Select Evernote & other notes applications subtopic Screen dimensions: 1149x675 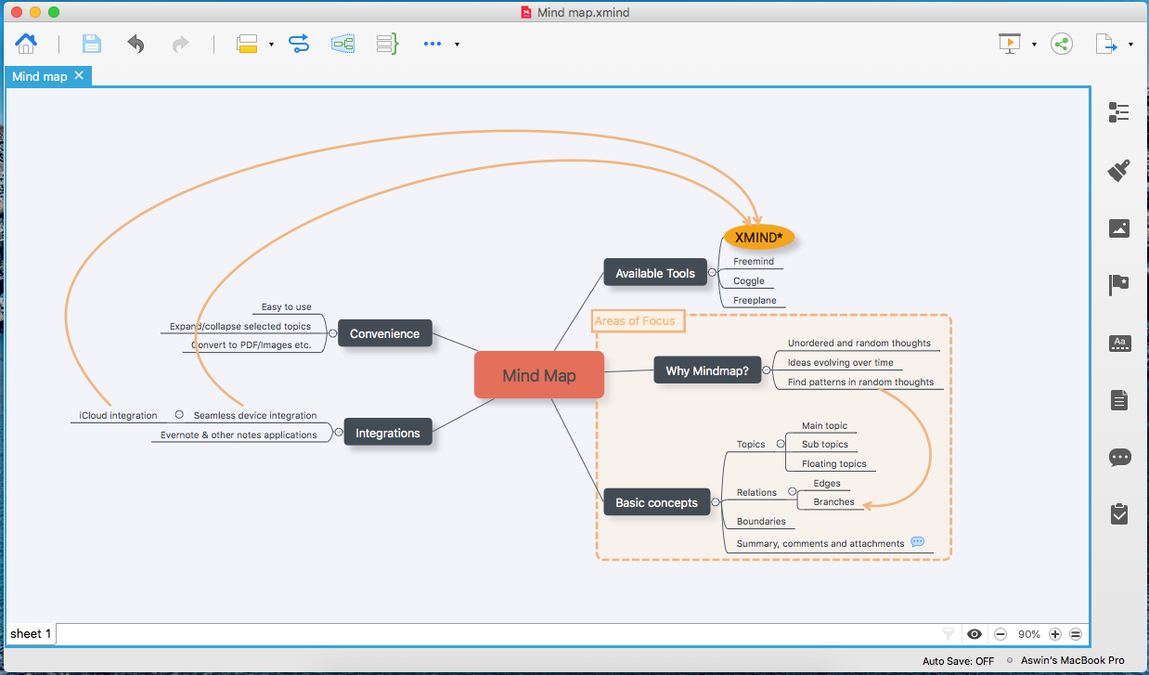pos(239,435)
